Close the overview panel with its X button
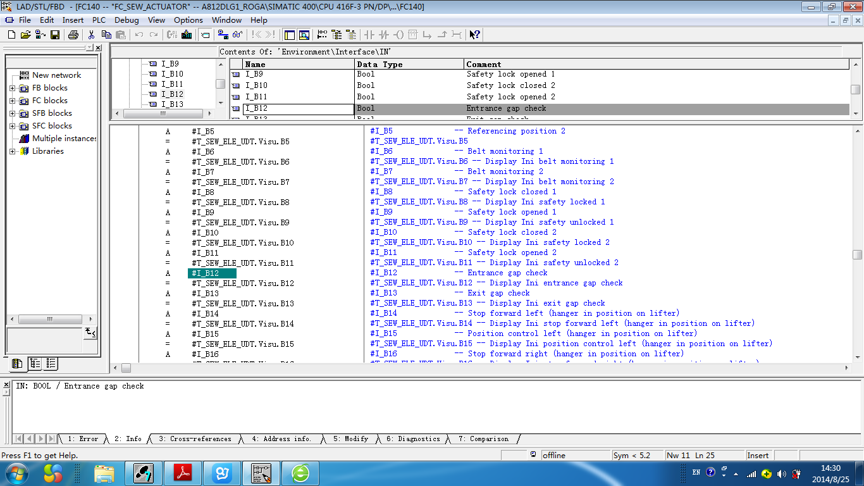The height and width of the screenshot is (486, 864). click(x=98, y=47)
